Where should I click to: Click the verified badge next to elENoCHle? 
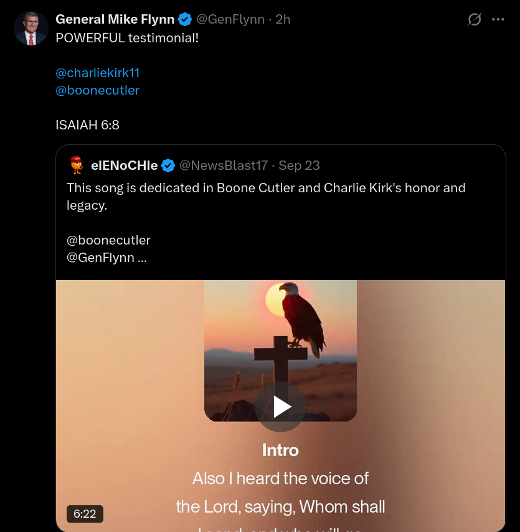(x=168, y=166)
